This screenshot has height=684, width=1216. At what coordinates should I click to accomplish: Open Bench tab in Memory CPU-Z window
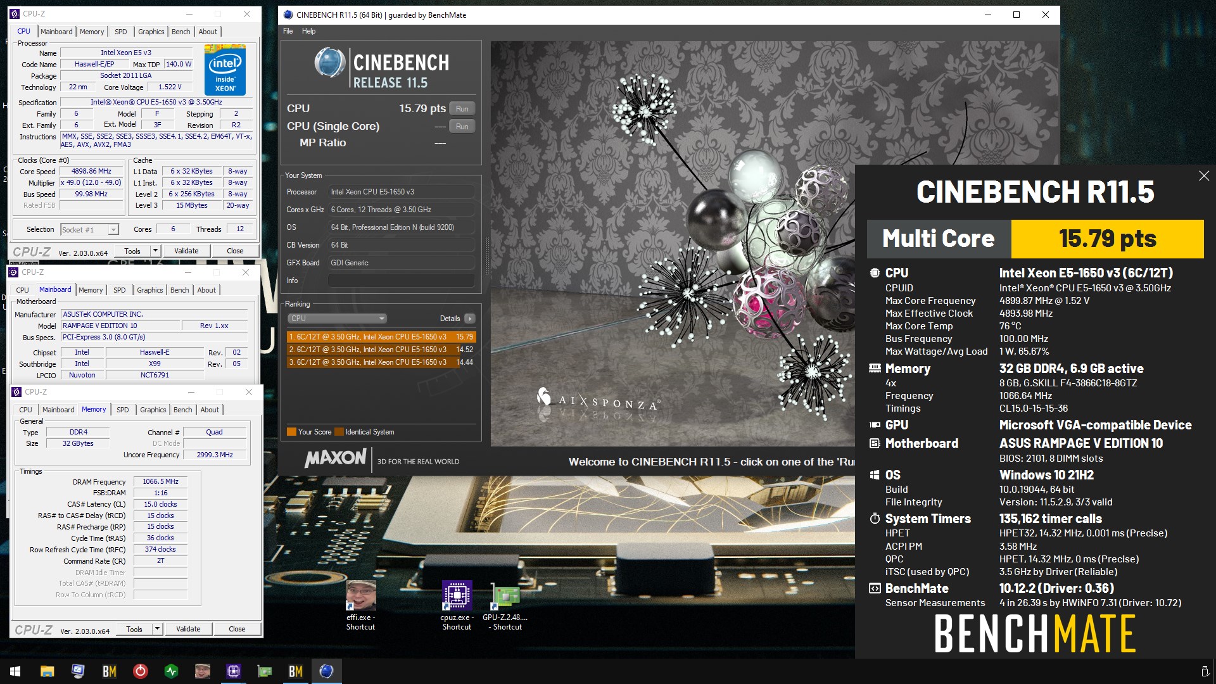pos(182,410)
